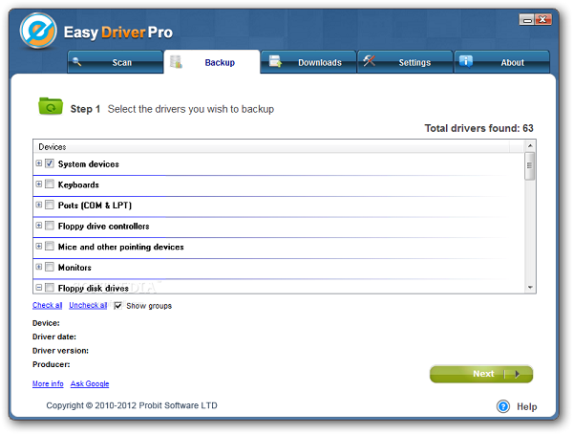573x434 pixels.
Task: Click the download icon on Downloads tab
Action: (x=276, y=61)
